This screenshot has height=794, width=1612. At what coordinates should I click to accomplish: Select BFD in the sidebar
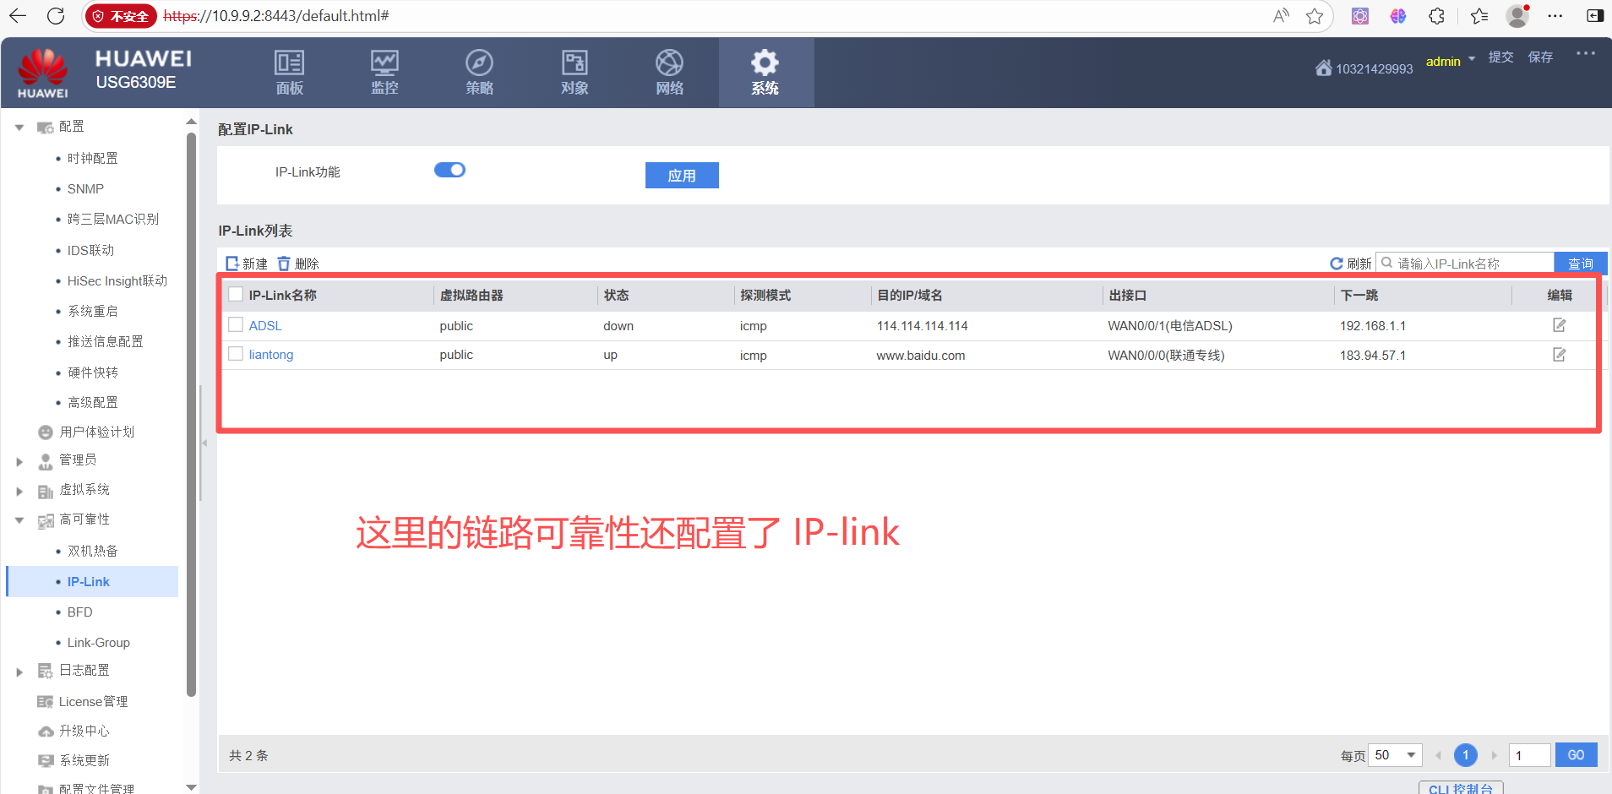coord(80,612)
